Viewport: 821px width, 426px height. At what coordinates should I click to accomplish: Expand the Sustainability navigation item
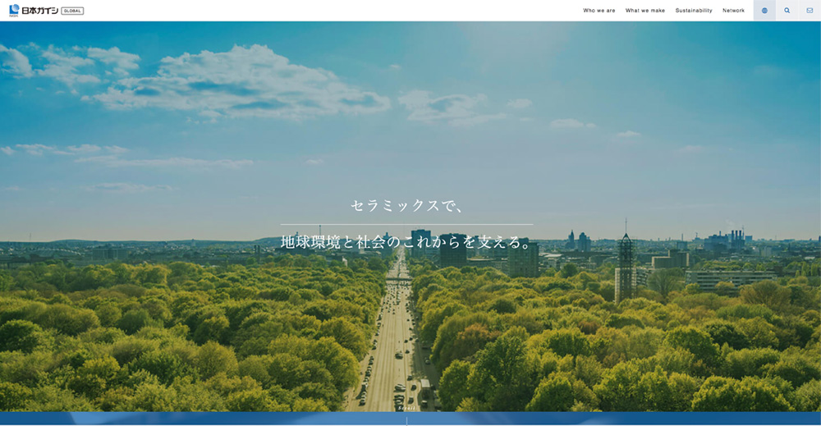tap(693, 11)
